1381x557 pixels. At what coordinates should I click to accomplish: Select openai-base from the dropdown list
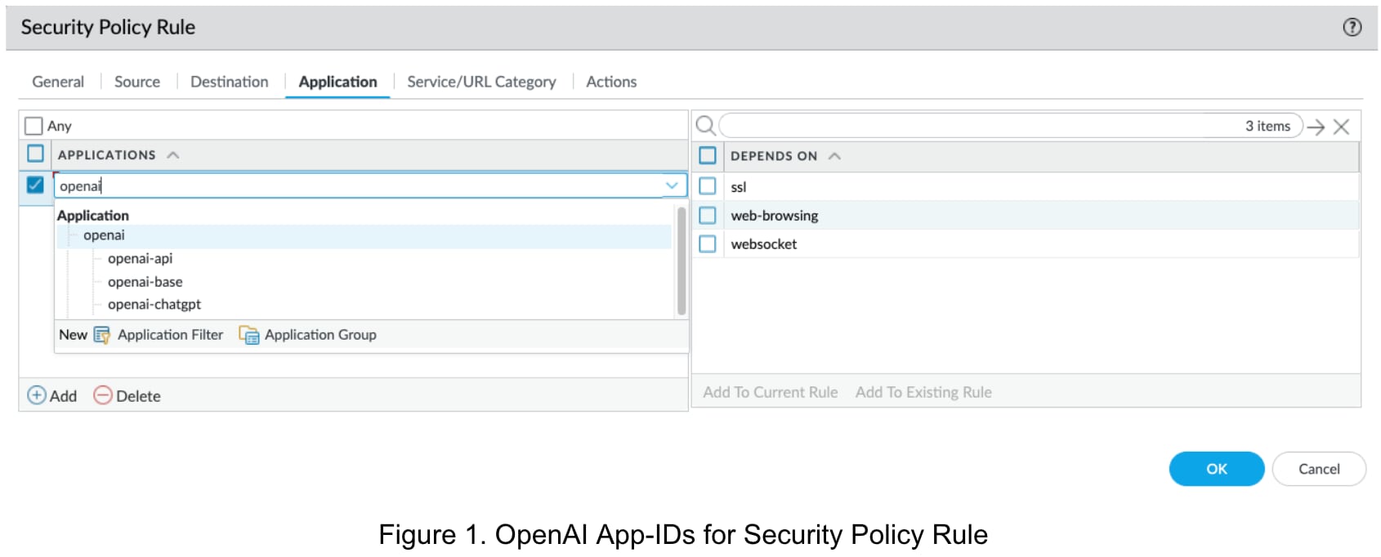point(145,282)
